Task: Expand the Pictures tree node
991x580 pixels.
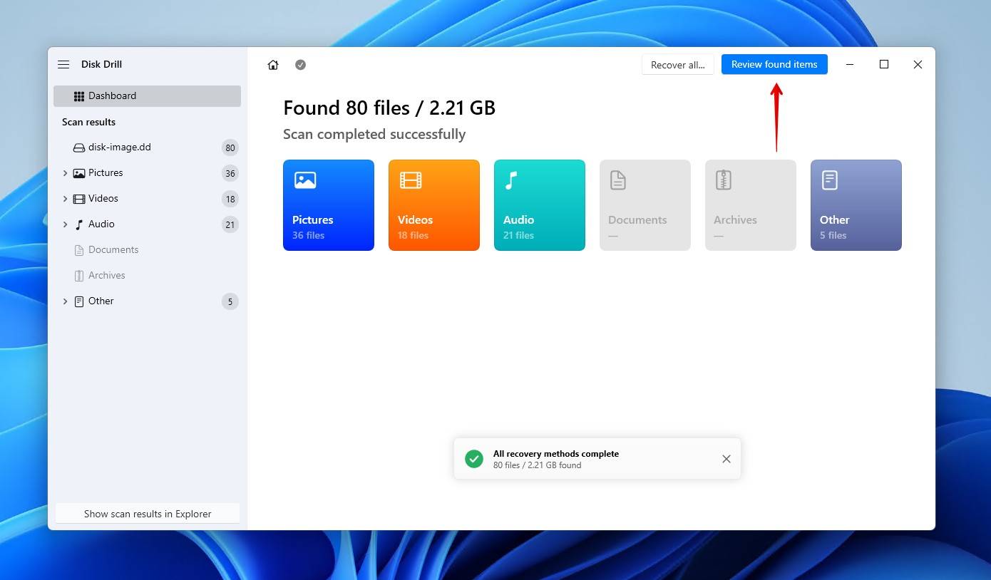Action: pos(65,173)
